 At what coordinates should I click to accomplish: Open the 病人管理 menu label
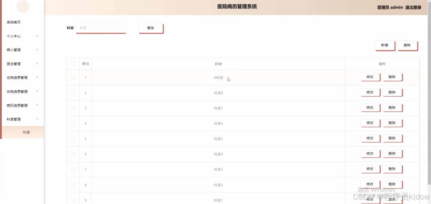click(14, 50)
